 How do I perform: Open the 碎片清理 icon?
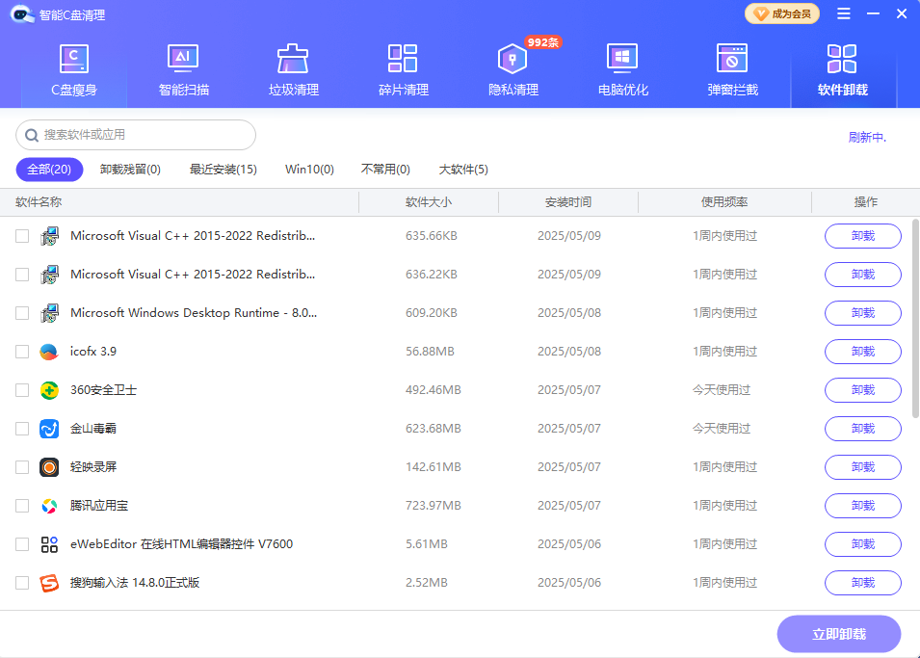click(403, 59)
